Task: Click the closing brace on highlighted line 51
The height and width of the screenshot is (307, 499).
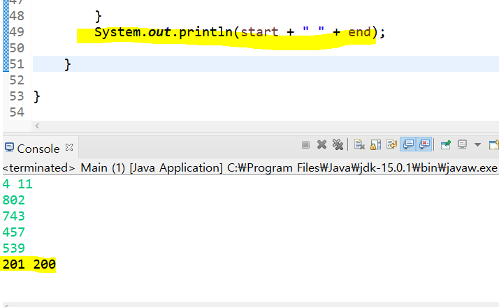Action: click(68, 65)
